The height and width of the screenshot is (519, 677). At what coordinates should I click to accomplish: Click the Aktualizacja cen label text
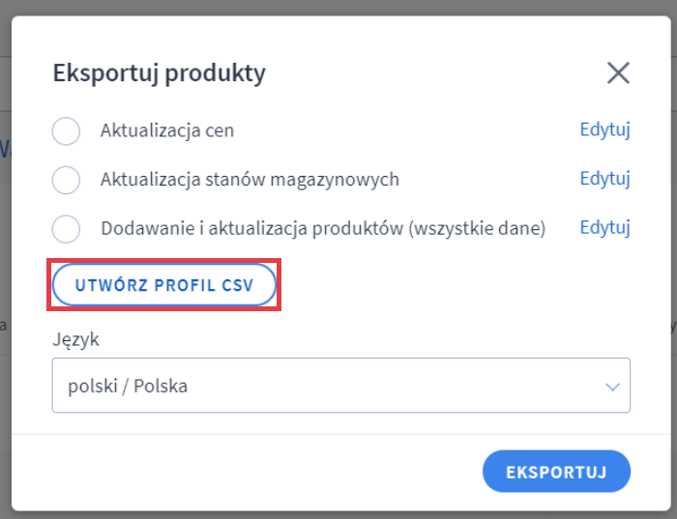pos(167,130)
